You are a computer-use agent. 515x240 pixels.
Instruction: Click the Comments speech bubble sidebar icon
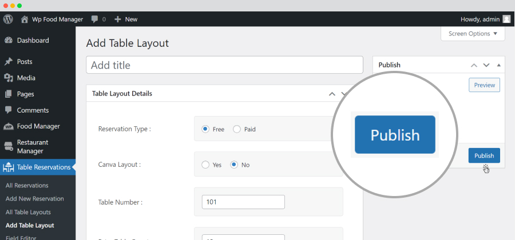[9, 110]
